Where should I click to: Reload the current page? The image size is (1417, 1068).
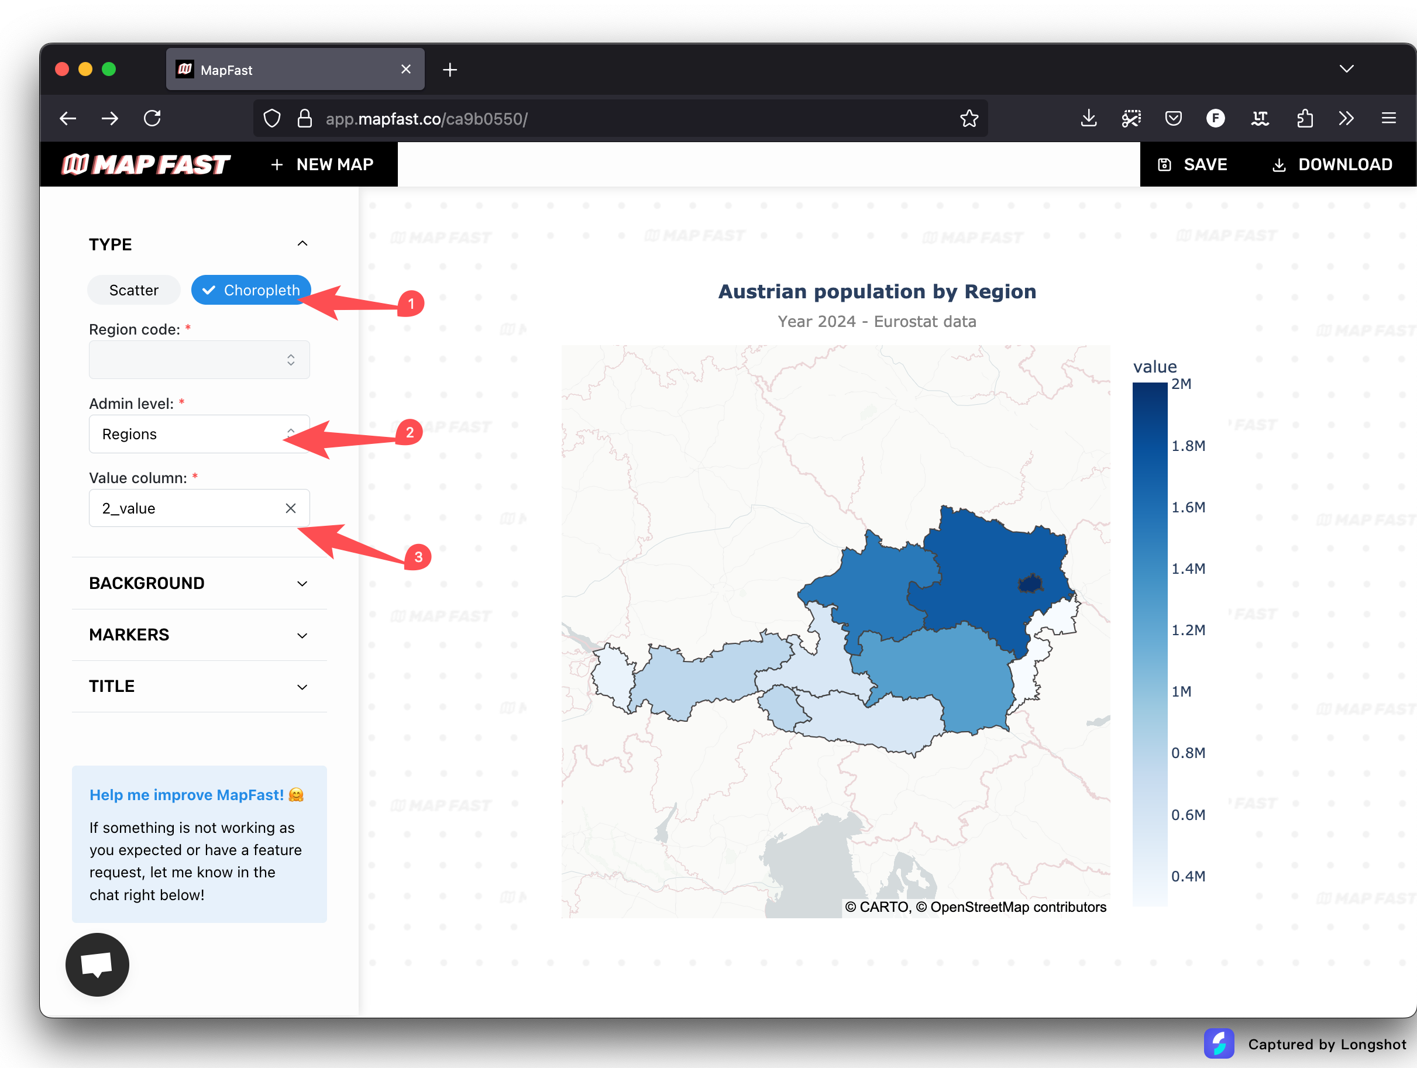153,119
